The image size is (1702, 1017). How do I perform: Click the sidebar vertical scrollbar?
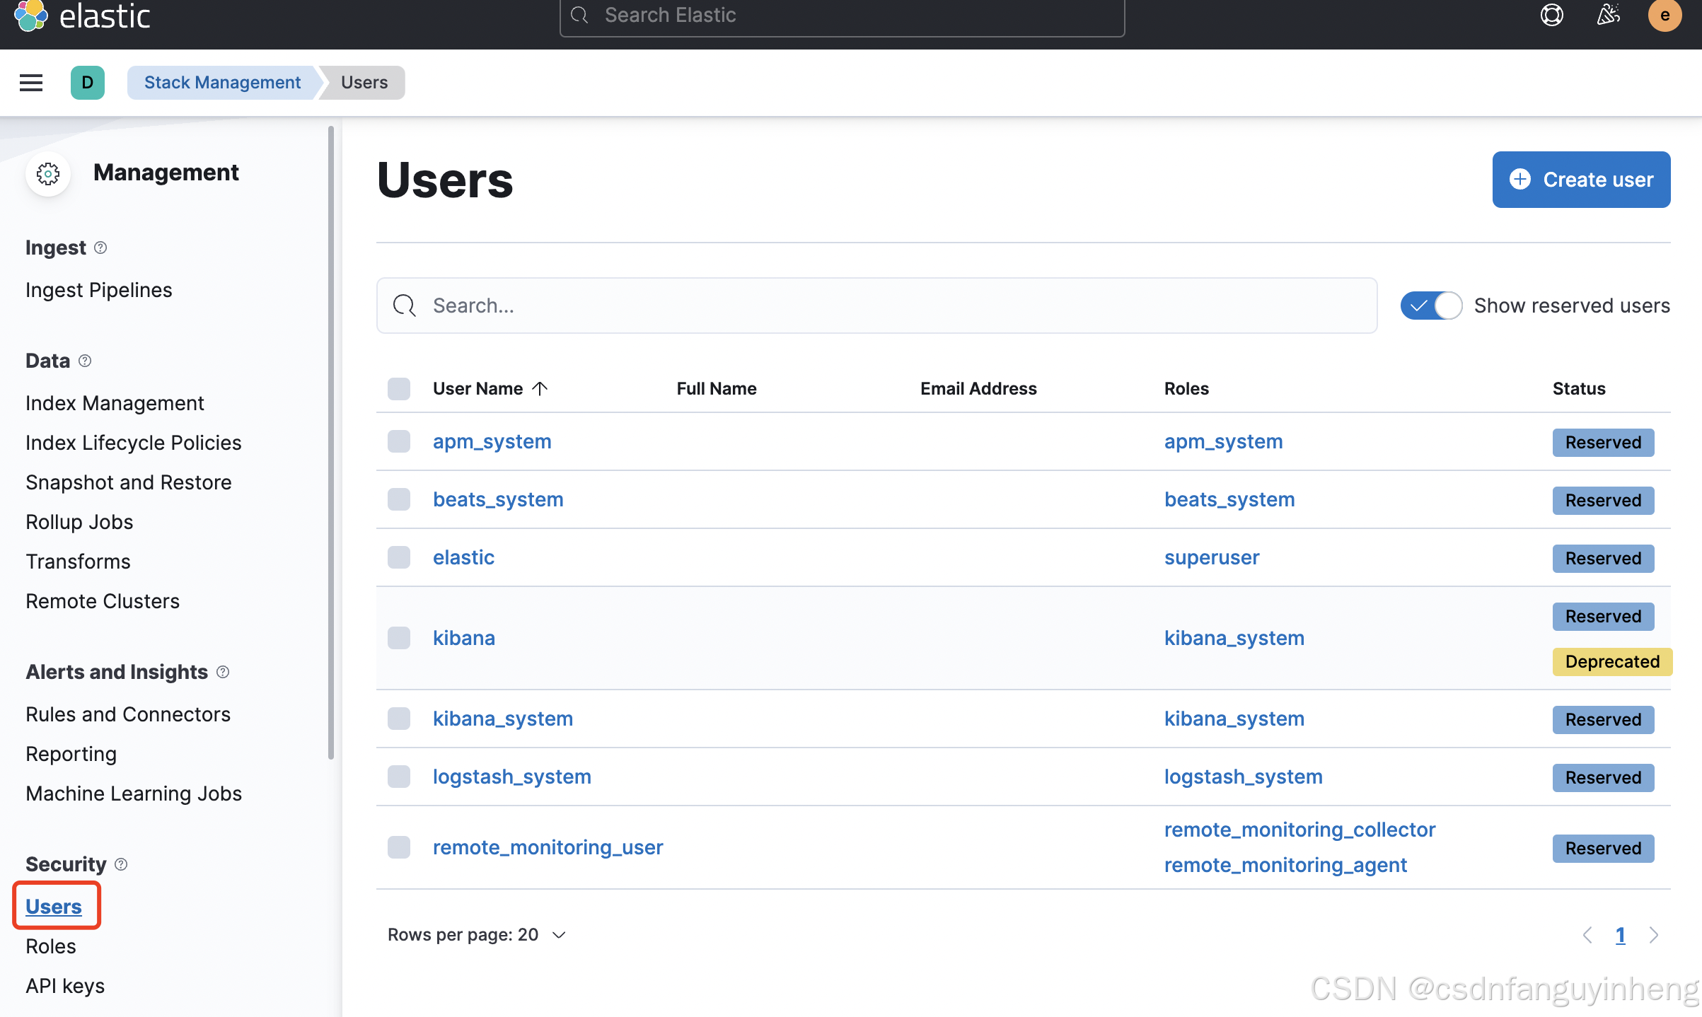(331, 443)
